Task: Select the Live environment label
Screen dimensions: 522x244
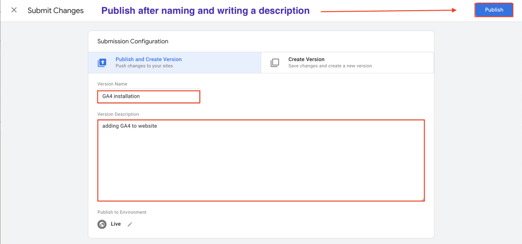Action: tap(116, 224)
